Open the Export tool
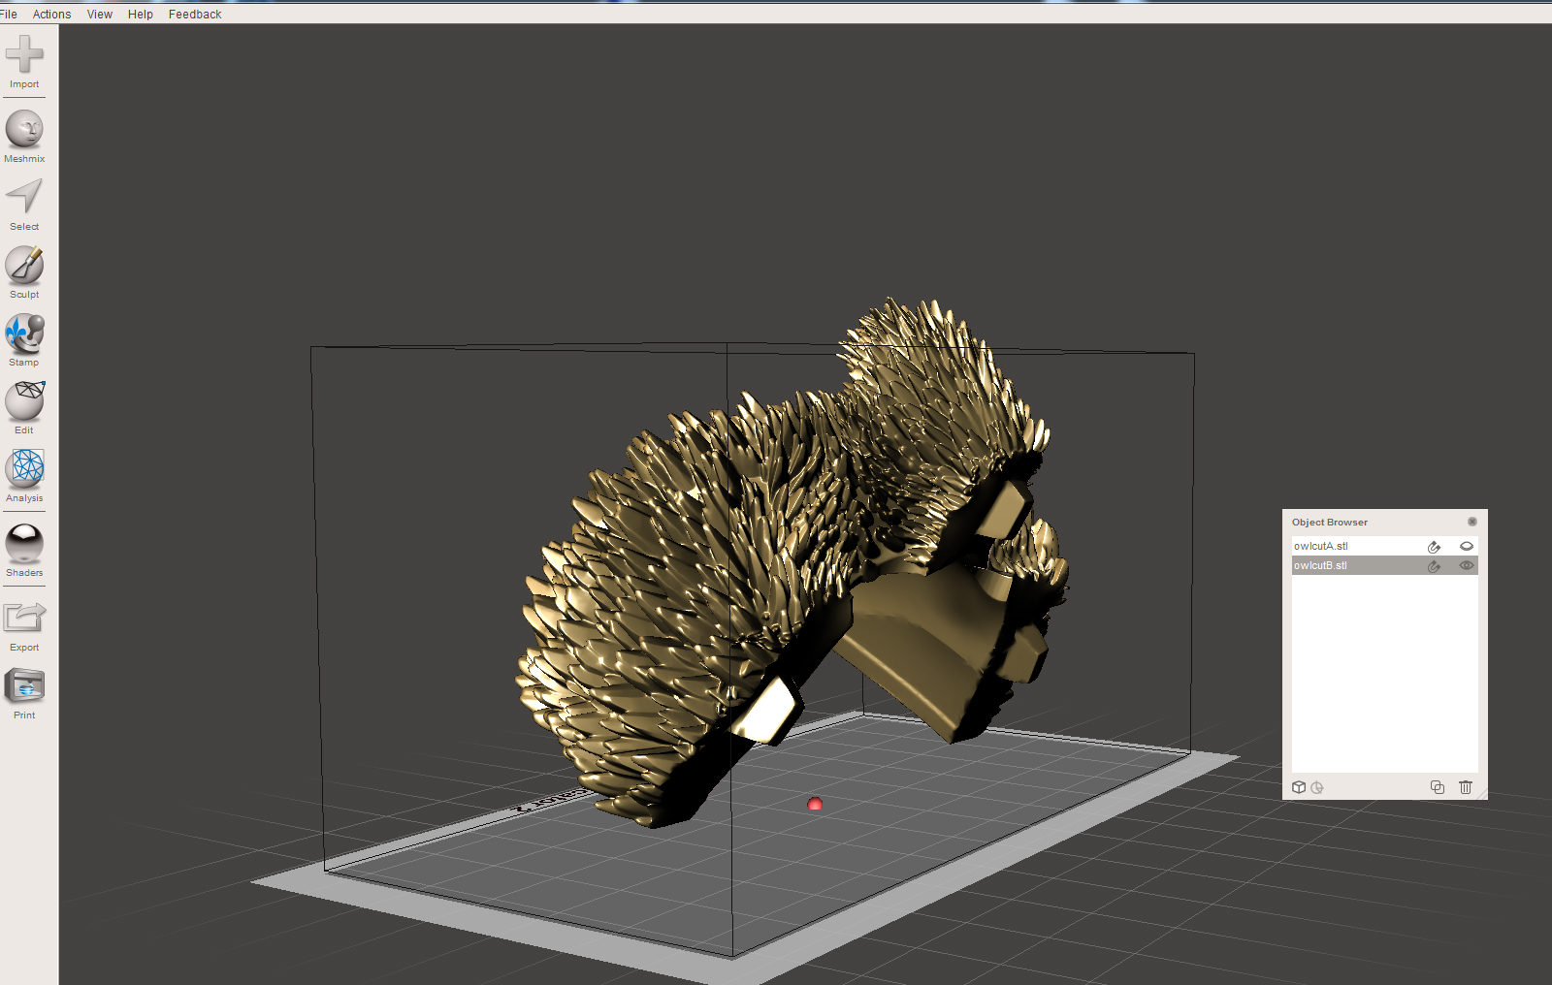1552x985 pixels. pos(24,620)
